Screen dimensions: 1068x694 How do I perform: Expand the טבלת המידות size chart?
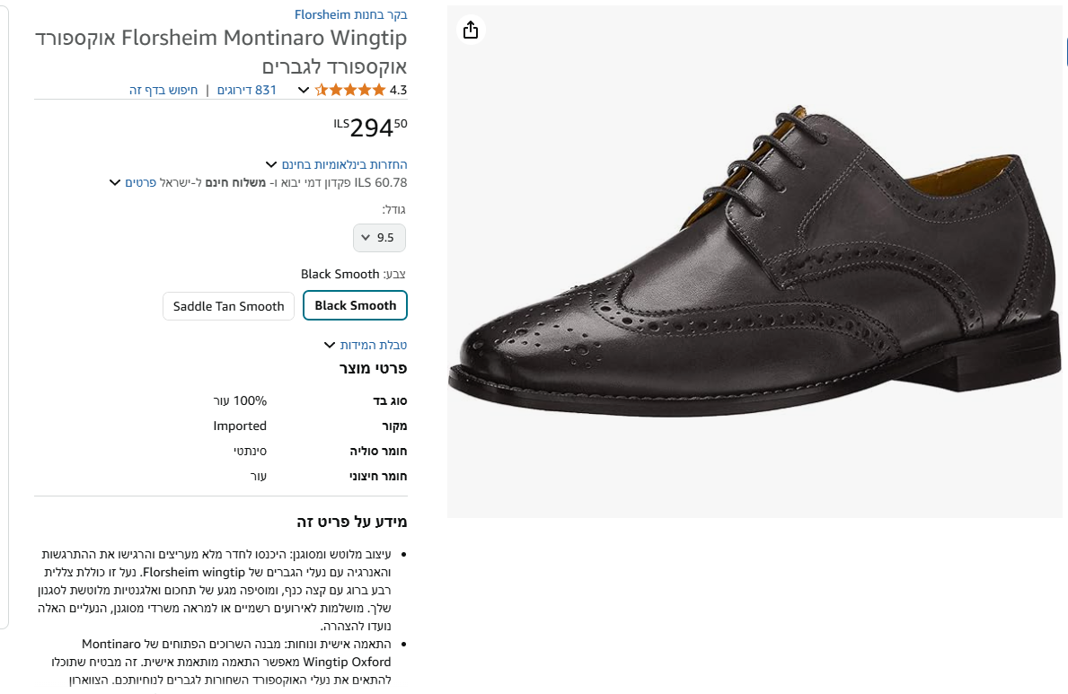pos(374,345)
